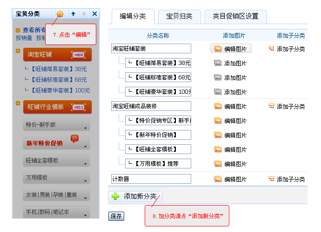This screenshot has width=321, height=232.
Task: Switch to the 宝贝归类 tab
Action: 179,16
